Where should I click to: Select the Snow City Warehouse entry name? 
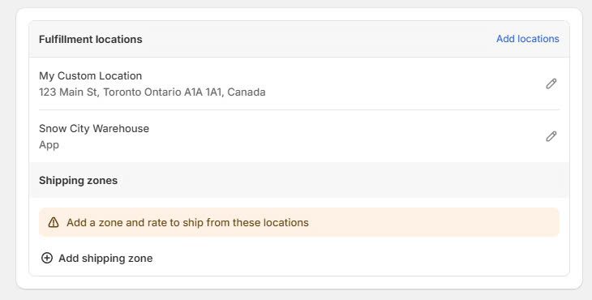(94, 129)
